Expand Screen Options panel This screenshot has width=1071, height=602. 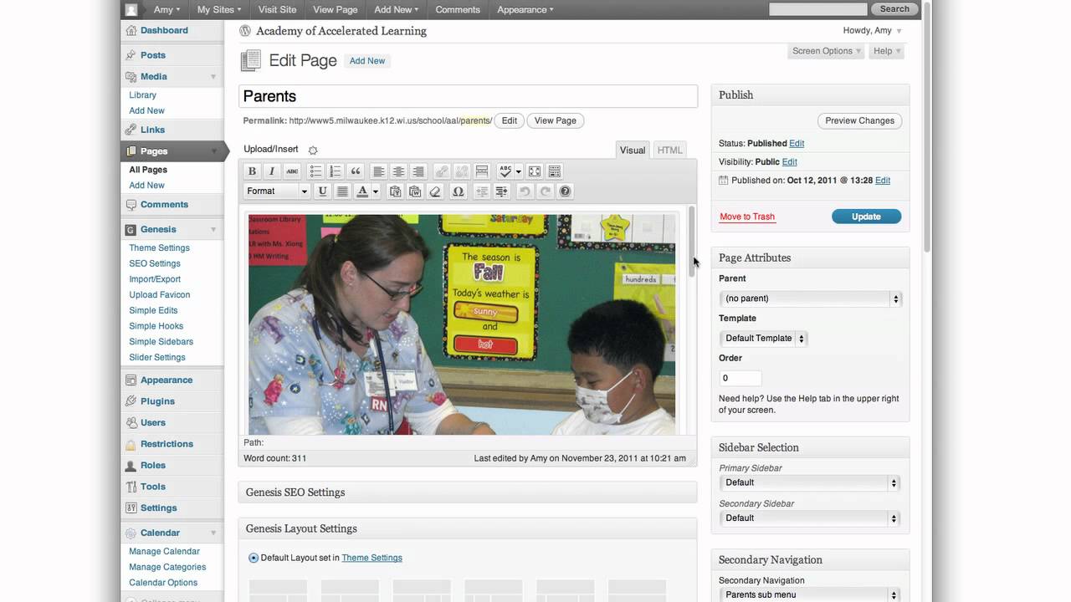coord(827,51)
